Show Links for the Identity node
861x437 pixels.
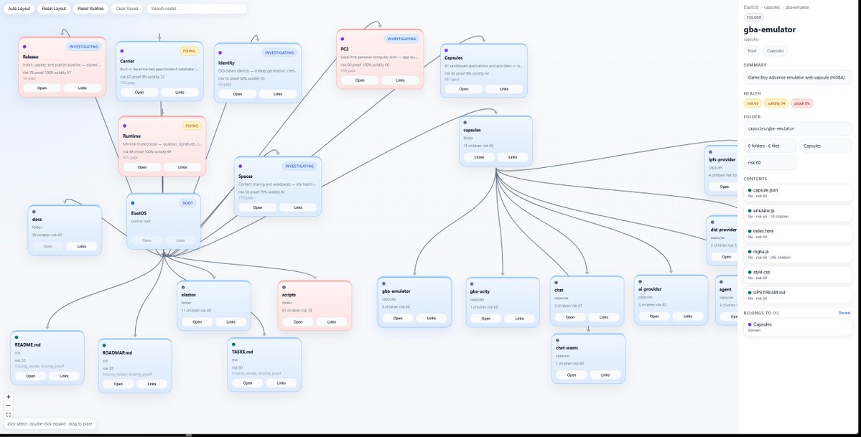(x=278, y=94)
